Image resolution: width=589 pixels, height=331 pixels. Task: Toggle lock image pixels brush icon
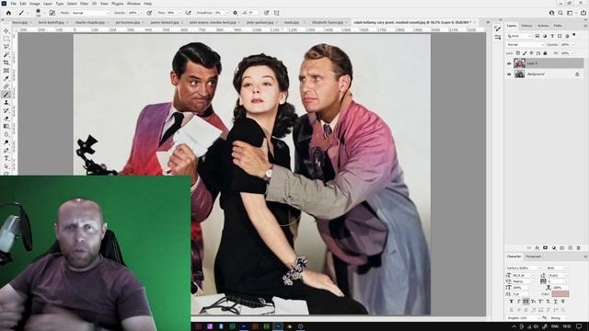525,53
